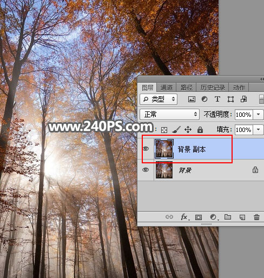Switch to the 通道 tab

(x=166, y=88)
